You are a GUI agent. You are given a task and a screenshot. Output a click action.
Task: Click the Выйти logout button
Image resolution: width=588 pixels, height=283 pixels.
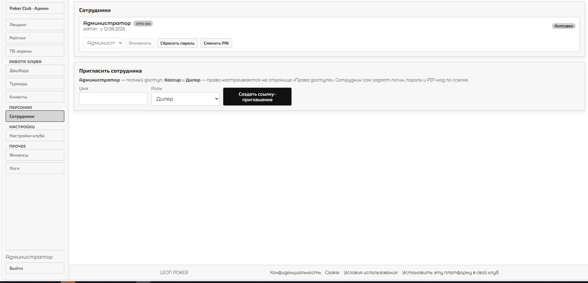[35, 268]
